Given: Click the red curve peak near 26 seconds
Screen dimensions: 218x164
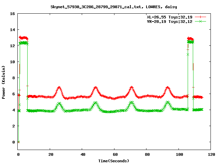Looking at the screenshot, I should coord(59,87).
